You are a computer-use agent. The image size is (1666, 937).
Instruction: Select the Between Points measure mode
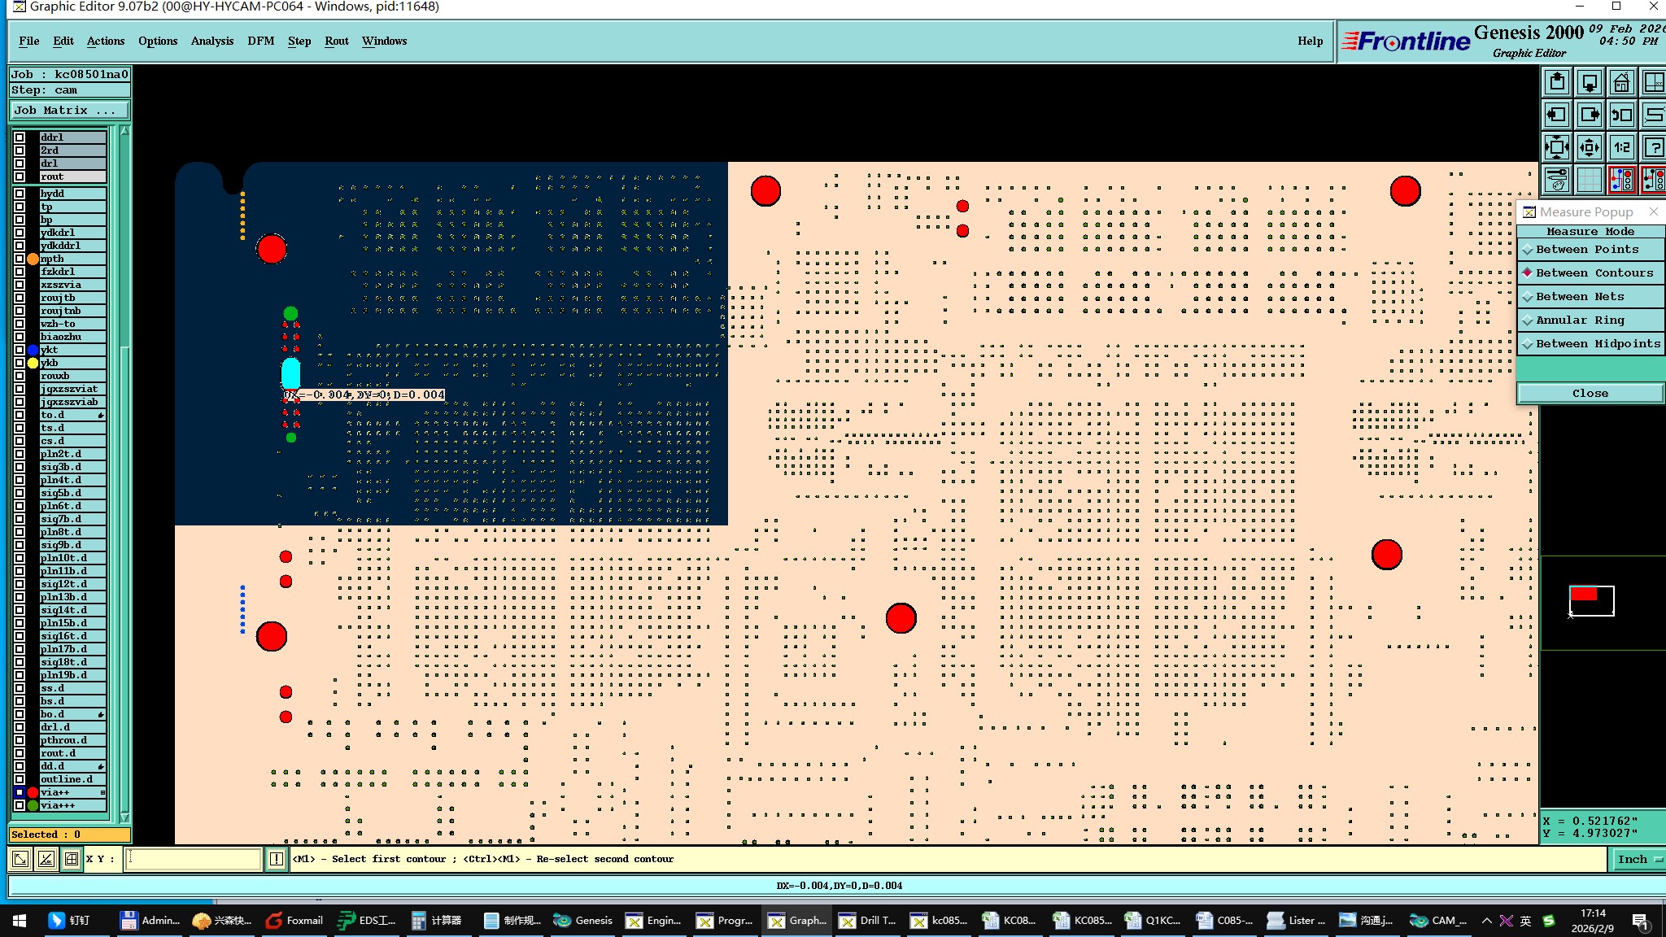(x=1586, y=250)
